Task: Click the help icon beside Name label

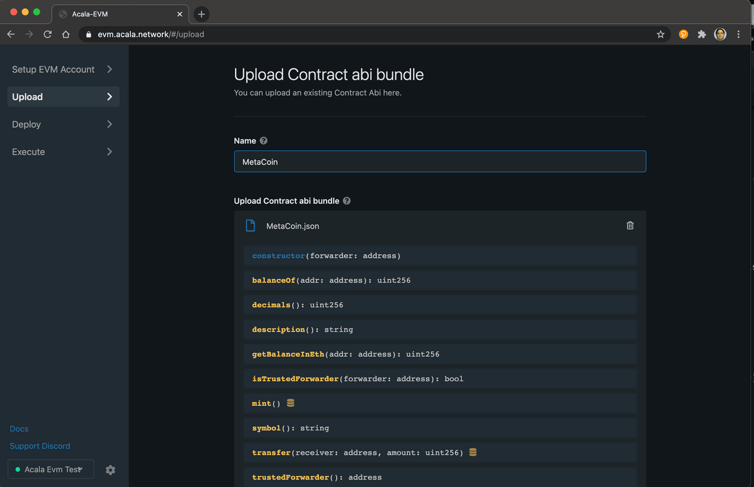Action: point(263,141)
